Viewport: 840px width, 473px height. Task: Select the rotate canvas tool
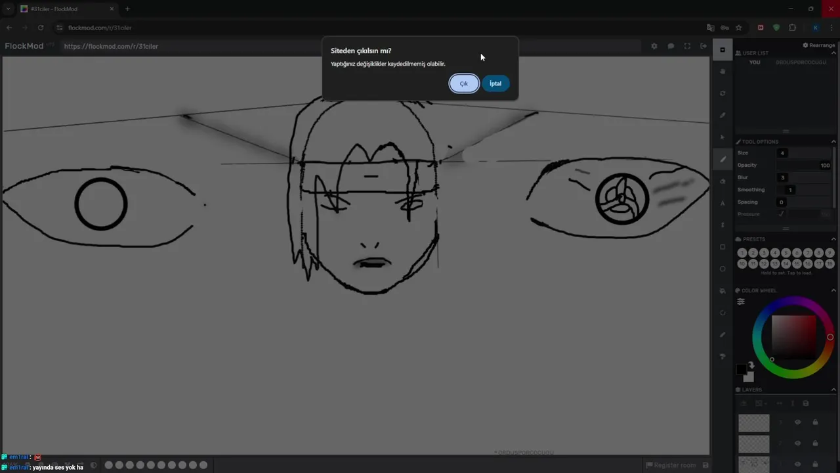(723, 93)
